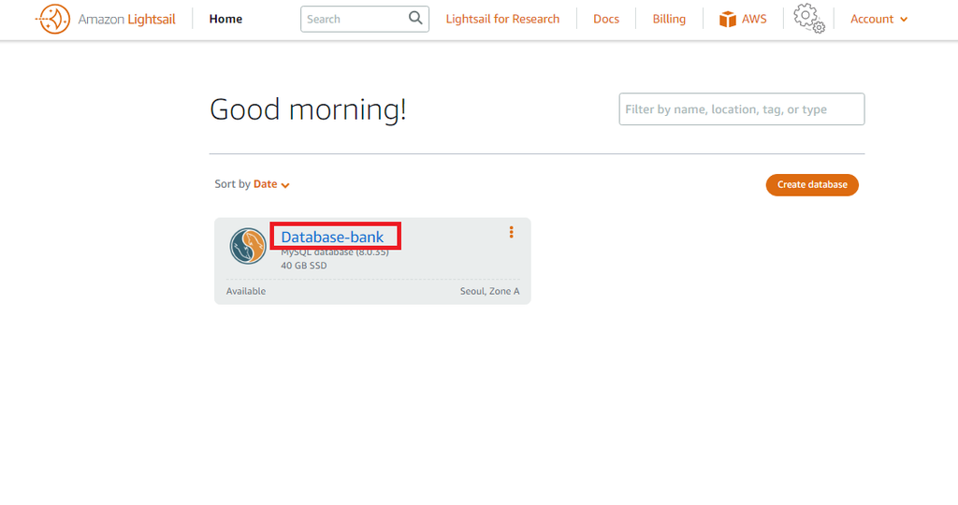Click the Amazon Lightsail brand text
Image resolution: width=958 pixels, height=505 pixels.
click(126, 19)
